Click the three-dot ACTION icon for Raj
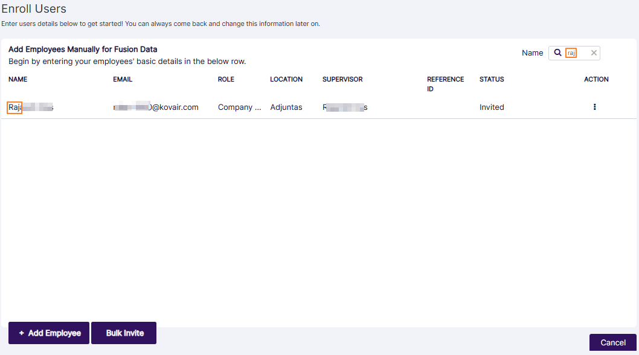The width and height of the screenshot is (639, 355). coord(594,107)
